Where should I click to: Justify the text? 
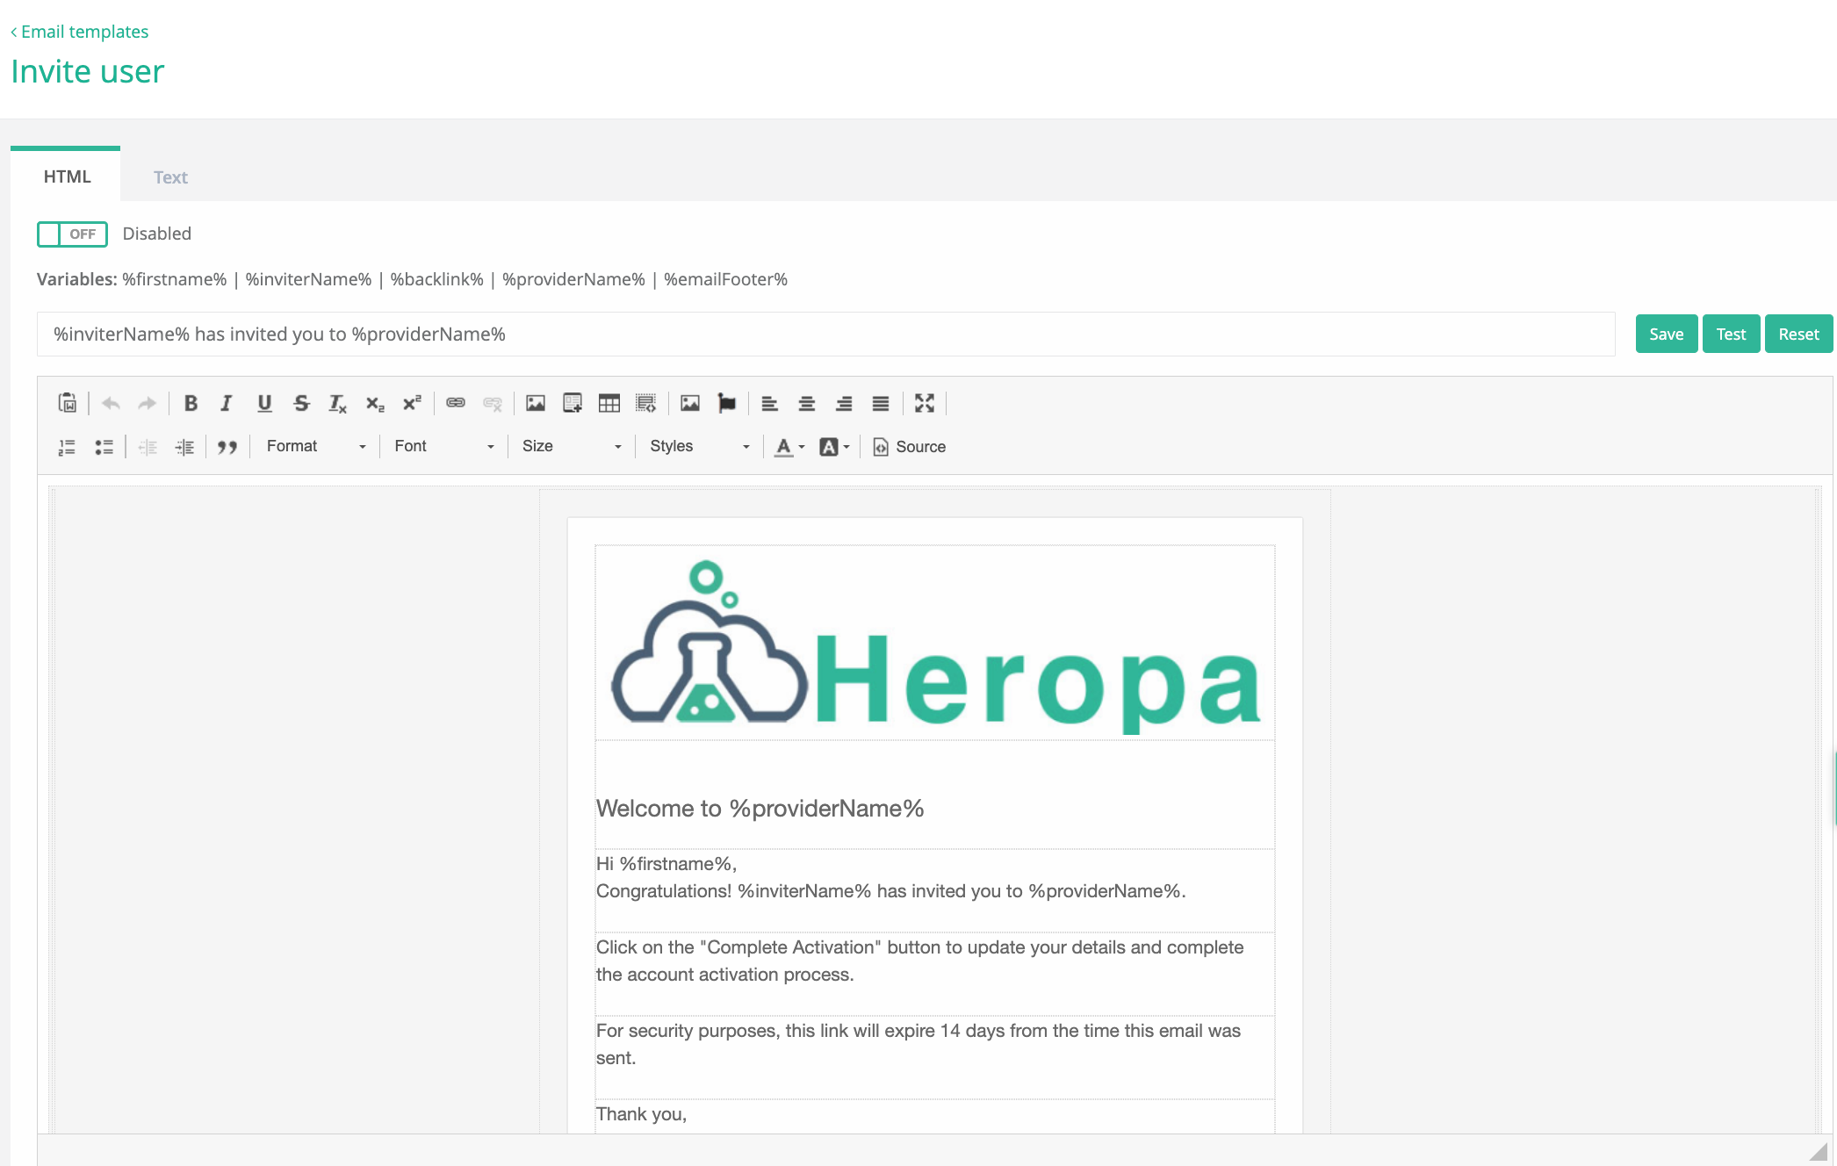pyautogui.click(x=881, y=403)
